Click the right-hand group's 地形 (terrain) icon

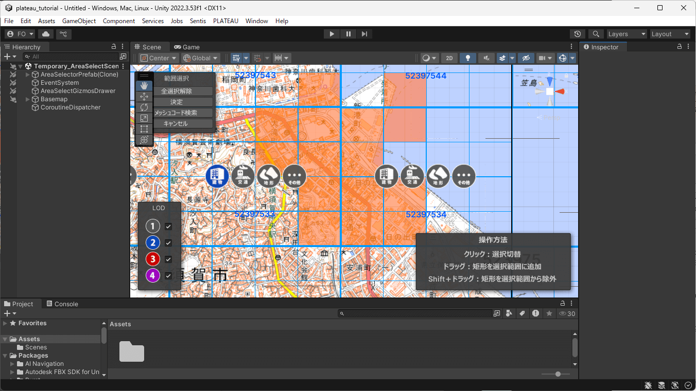[438, 176]
